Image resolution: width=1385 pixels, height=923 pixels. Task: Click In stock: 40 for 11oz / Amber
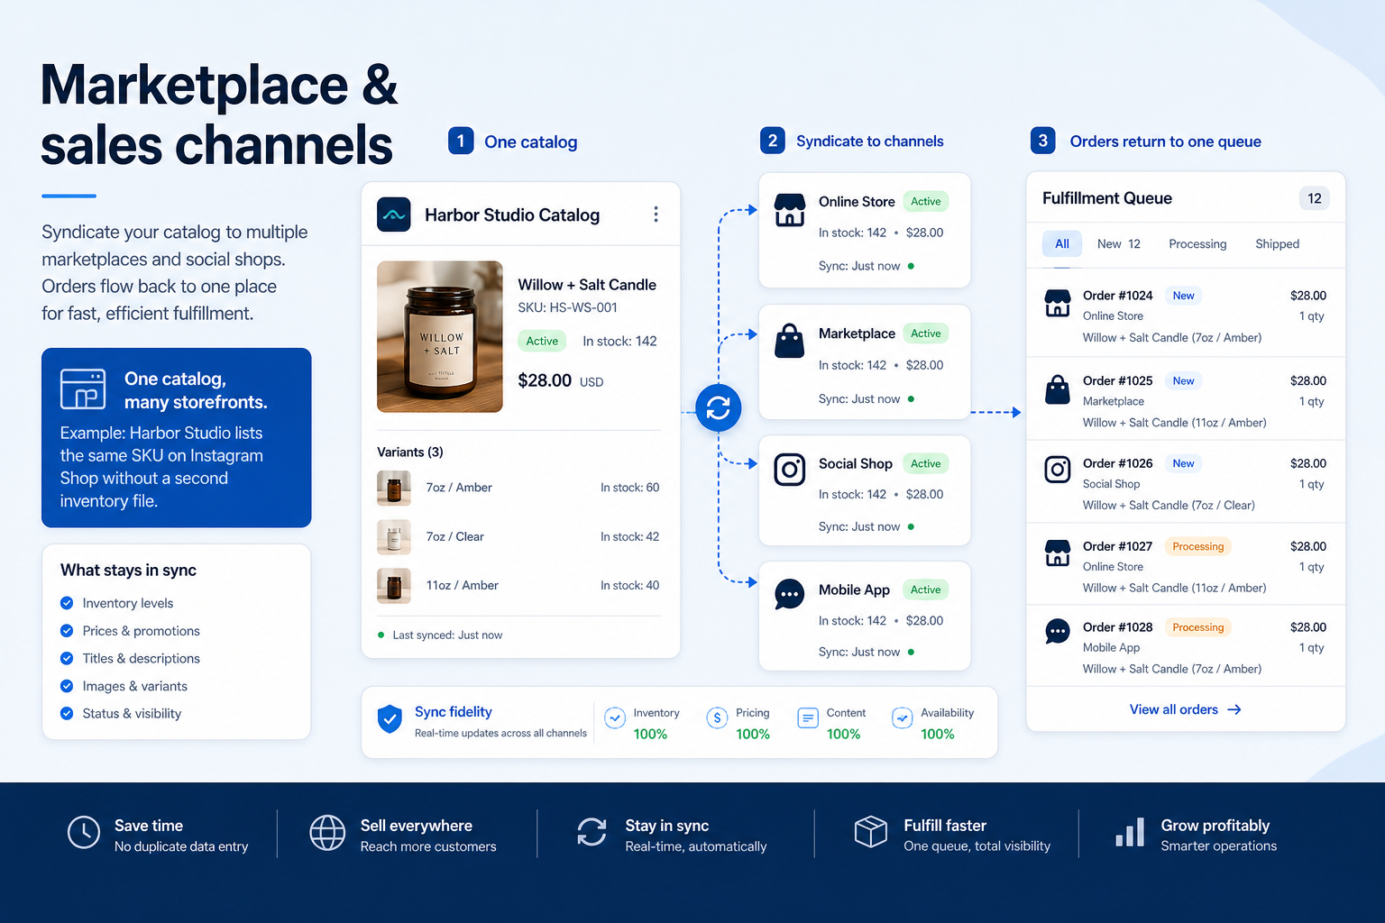click(x=630, y=585)
